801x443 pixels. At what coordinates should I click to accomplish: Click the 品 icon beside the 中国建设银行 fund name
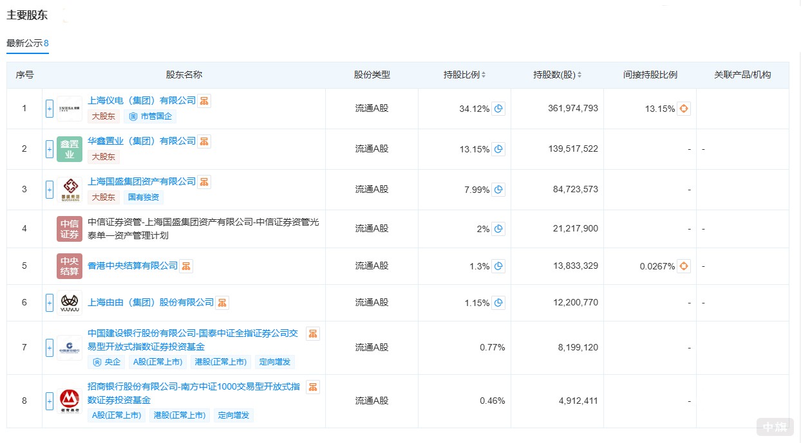(x=313, y=333)
